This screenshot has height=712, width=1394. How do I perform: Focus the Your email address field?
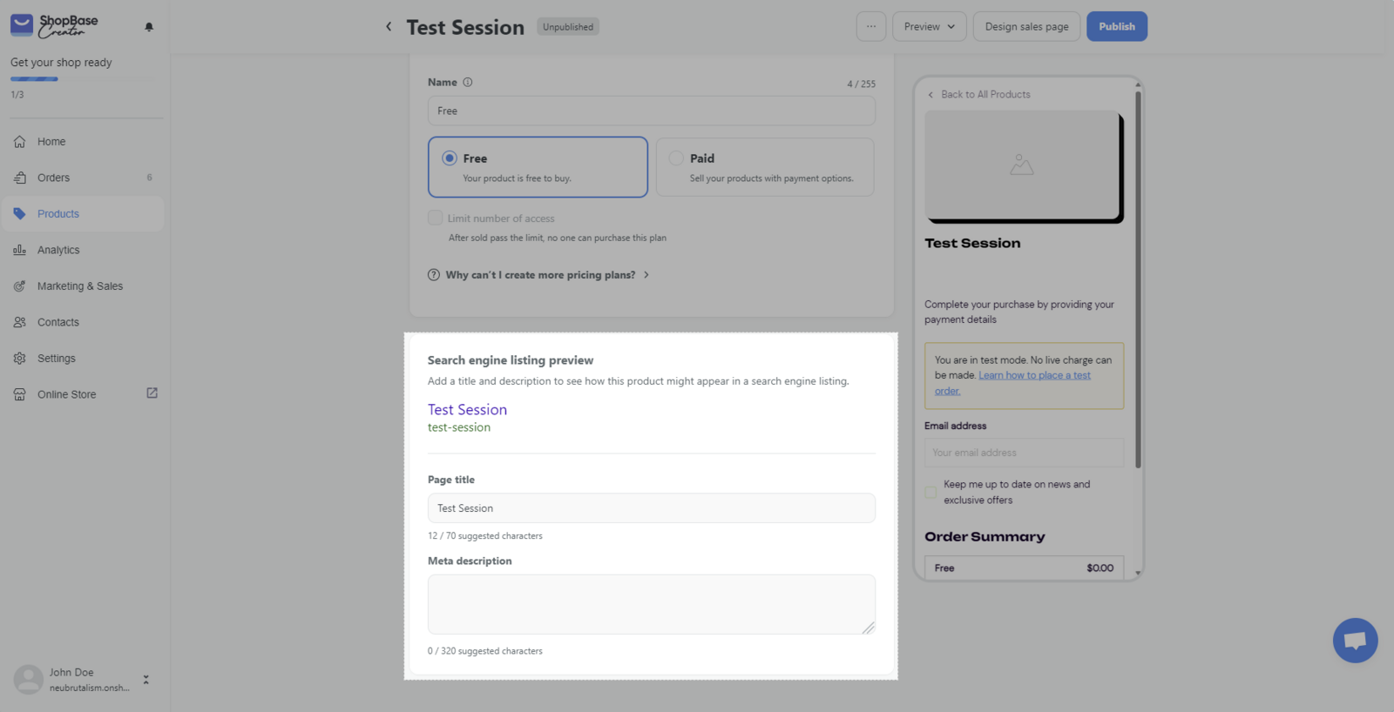click(1025, 453)
